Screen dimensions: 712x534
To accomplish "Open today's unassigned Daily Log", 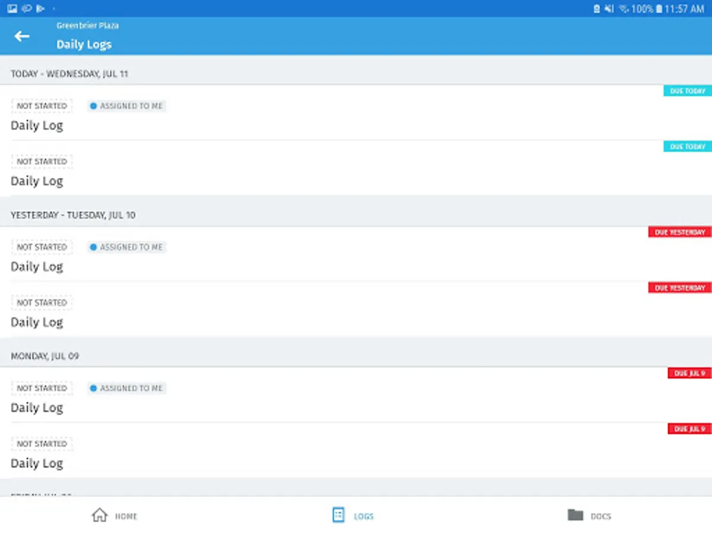I will 356,169.
